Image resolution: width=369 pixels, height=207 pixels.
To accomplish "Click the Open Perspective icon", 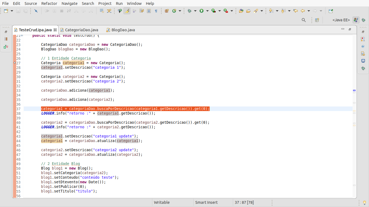I will point(317,20).
